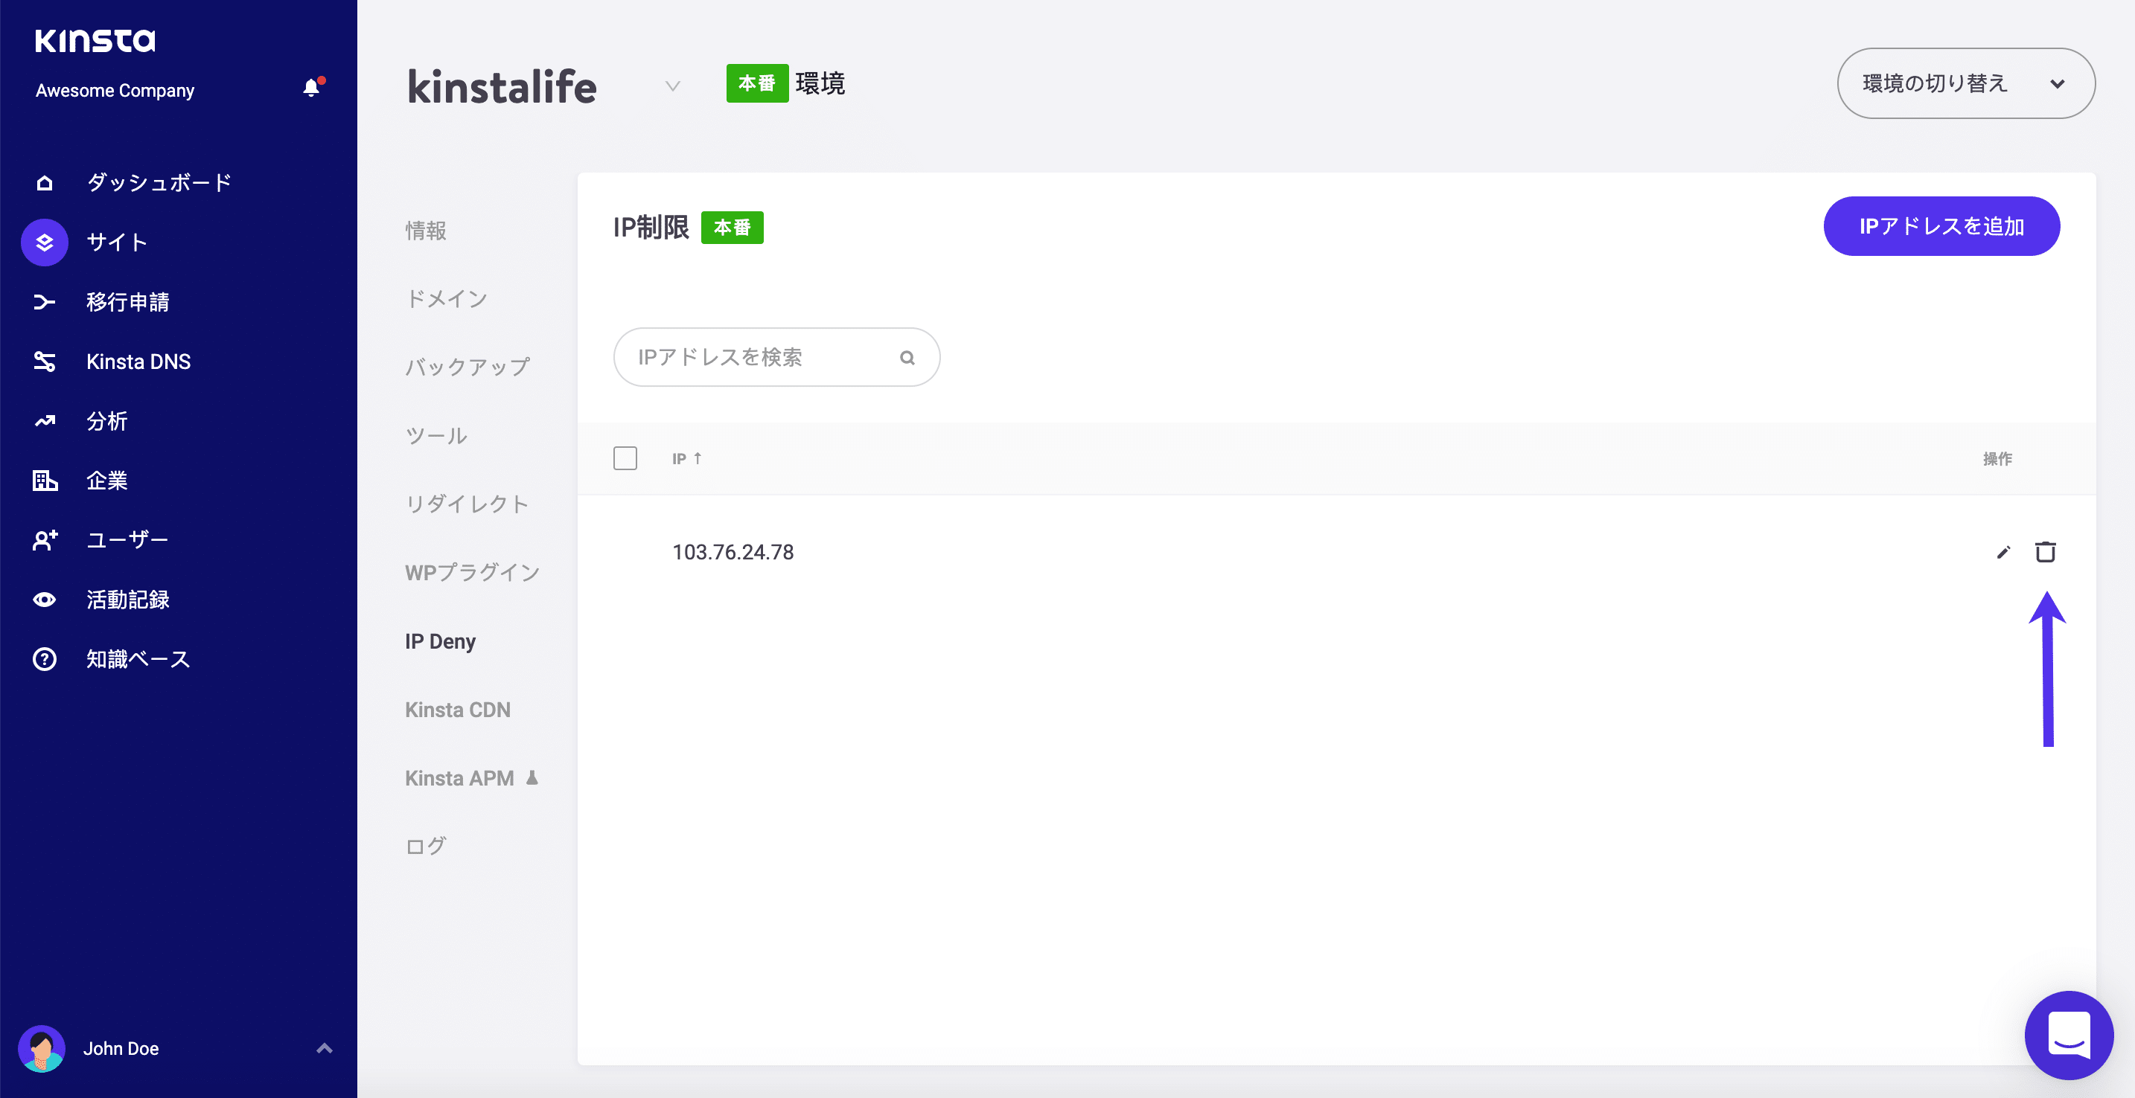The width and height of the screenshot is (2135, 1098).
Task: Switch to the 情報 tab
Action: click(426, 230)
